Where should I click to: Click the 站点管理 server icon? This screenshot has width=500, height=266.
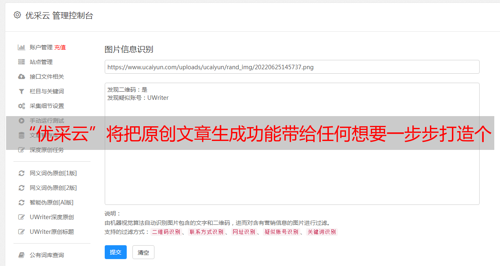22,62
